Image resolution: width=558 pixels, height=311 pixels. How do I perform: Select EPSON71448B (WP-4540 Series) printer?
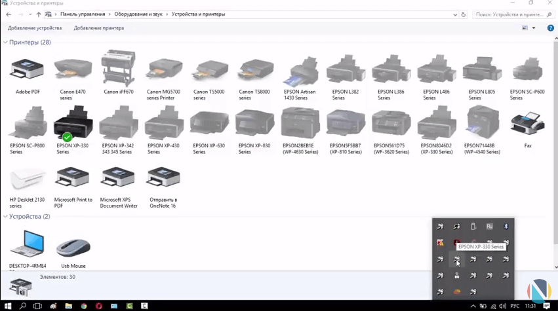(482, 130)
